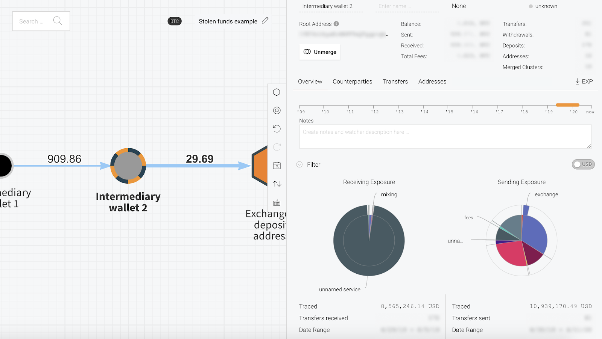
Task: Click the Unmerge button
Action: (320, 52)
